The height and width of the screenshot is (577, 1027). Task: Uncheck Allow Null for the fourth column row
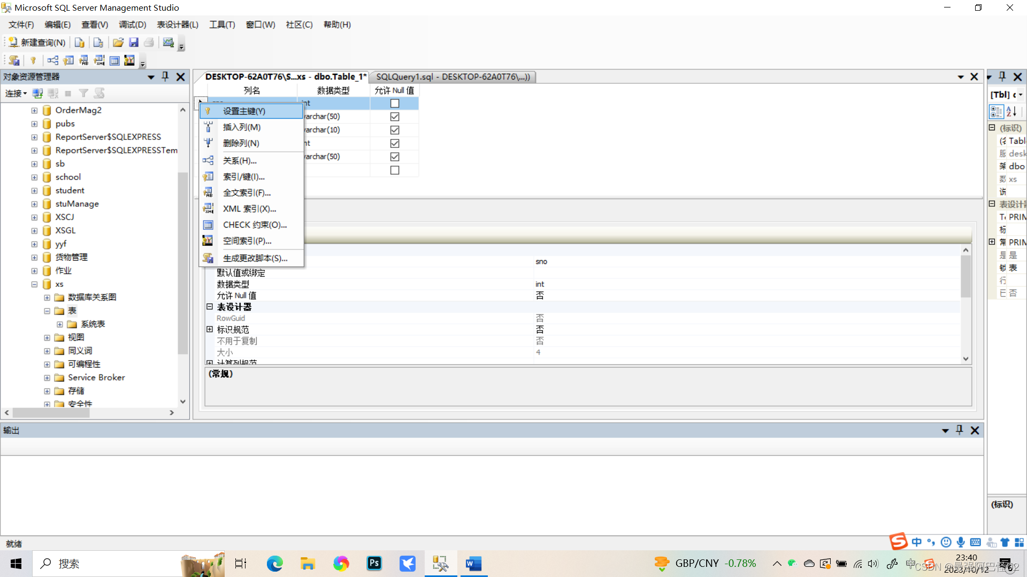[395, 144]
